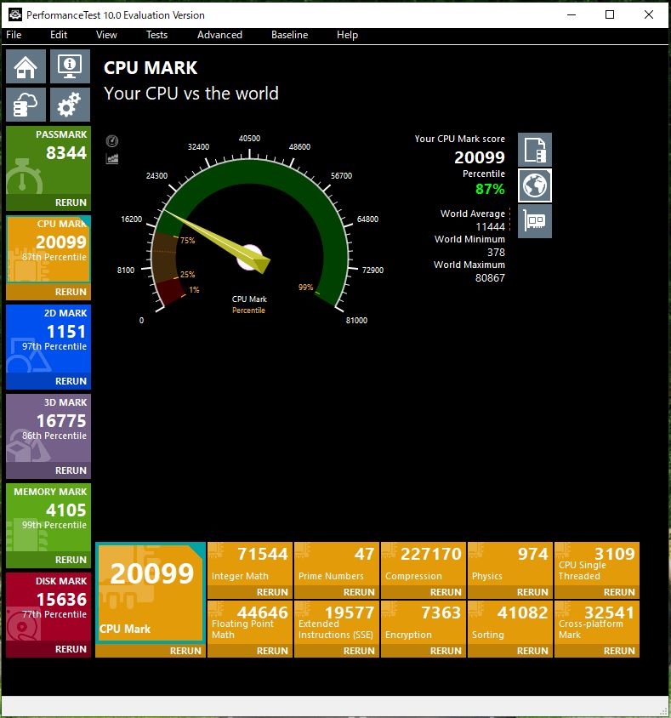
Task: Rerun the Disk Mark test
Action: (x=71, y=649)
